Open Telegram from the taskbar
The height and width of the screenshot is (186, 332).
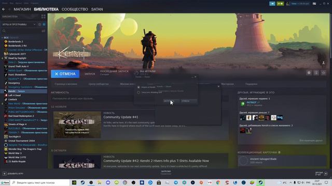pos(176,182)
